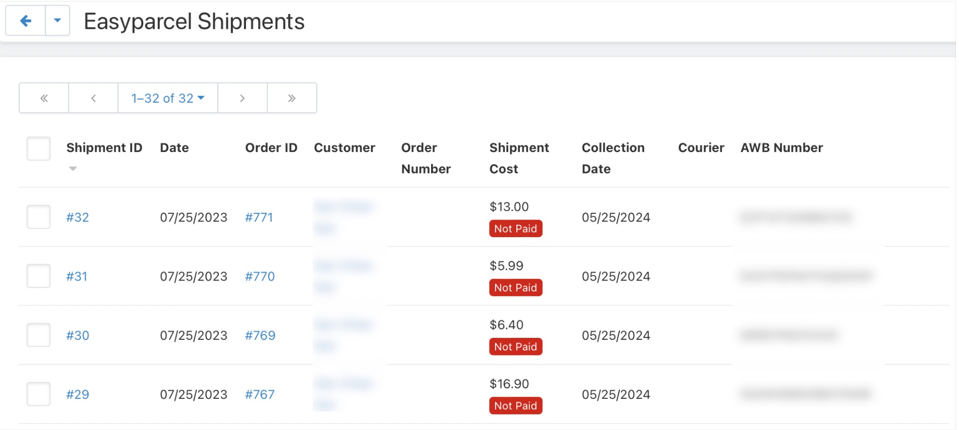The image size is (959, 430).
Task: Sort by the Collection Date column header
Action: coord(613,158)
